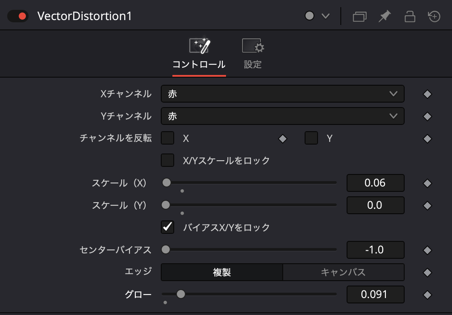Image resolution: width=452 pixels, height=315 pixels.
Task: Click the 設定 gear screen icon
Action: click(x=253, y=46)
